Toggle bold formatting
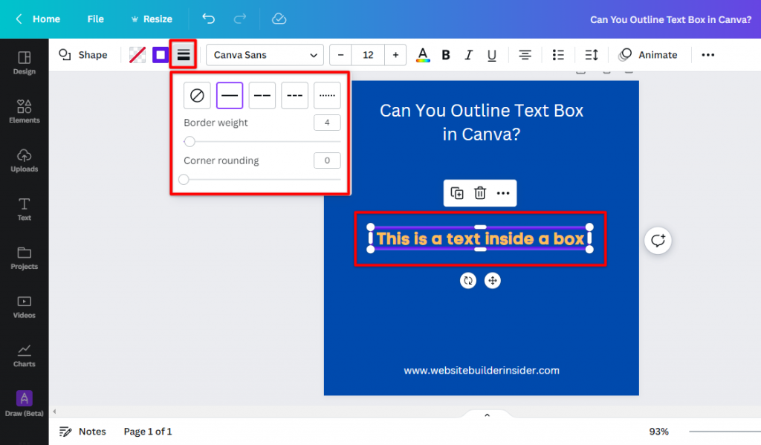 pyautogui.click(x=445, y=54)
